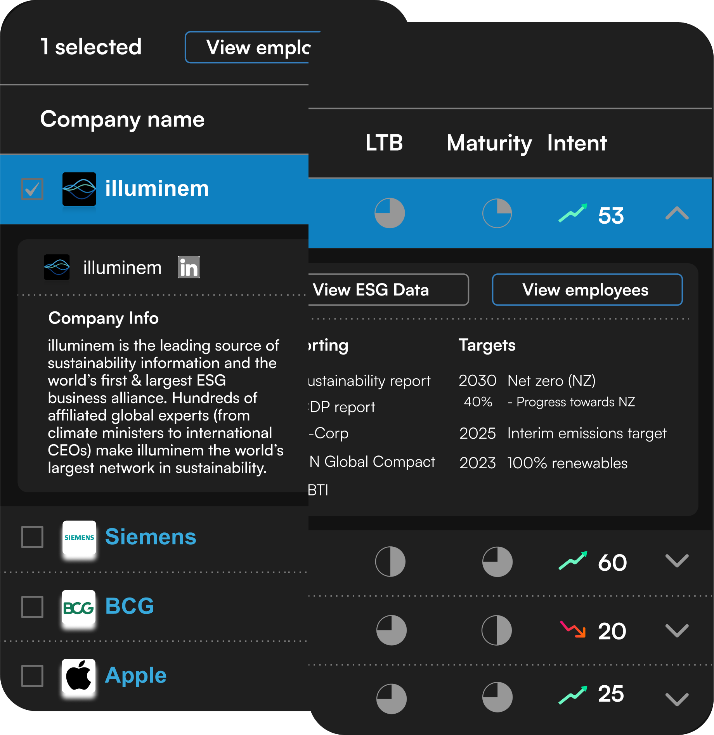Expand the Siemens row with score 60
The height and width of the screenshot is (735, 714).
677,561
